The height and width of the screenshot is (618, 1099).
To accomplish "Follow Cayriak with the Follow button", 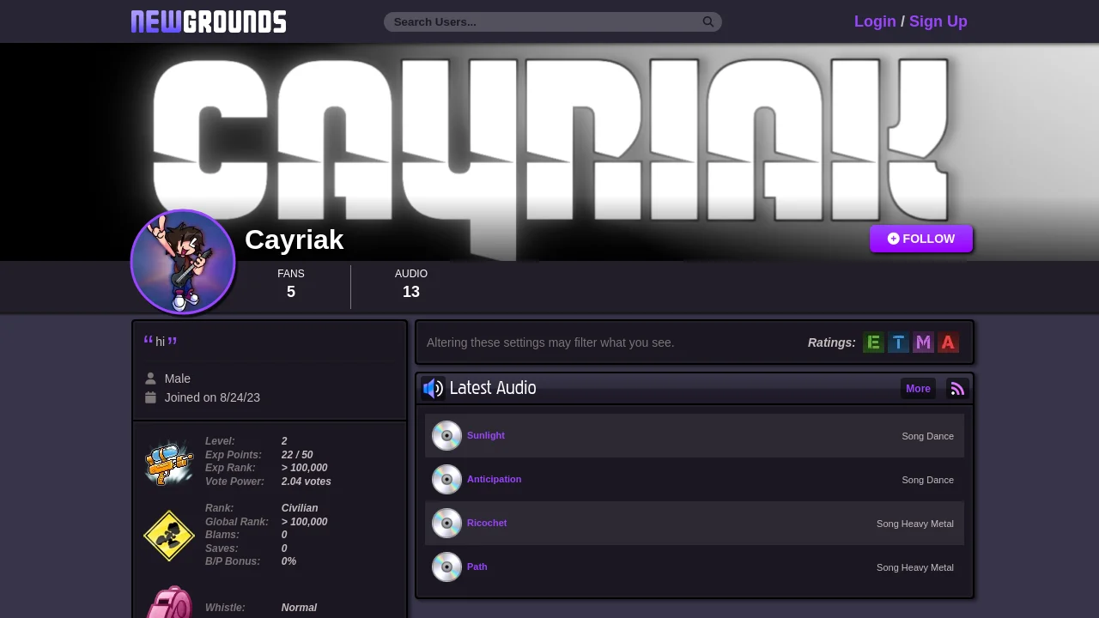I will coord(921,239).
